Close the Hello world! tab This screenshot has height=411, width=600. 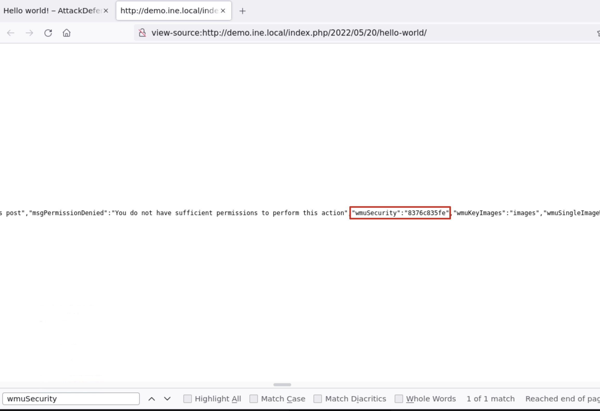tap(105, 11)
